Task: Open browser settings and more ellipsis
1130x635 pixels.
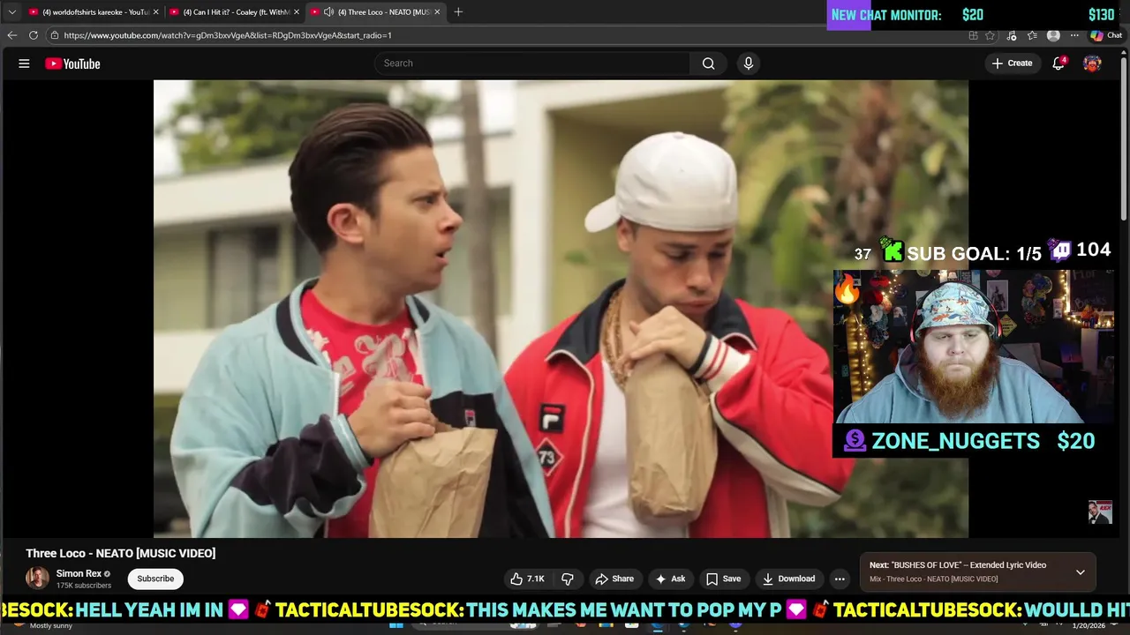Action: click(x=1074, y=35)
